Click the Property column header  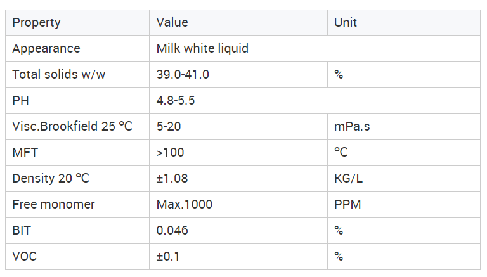pos(77,23)
